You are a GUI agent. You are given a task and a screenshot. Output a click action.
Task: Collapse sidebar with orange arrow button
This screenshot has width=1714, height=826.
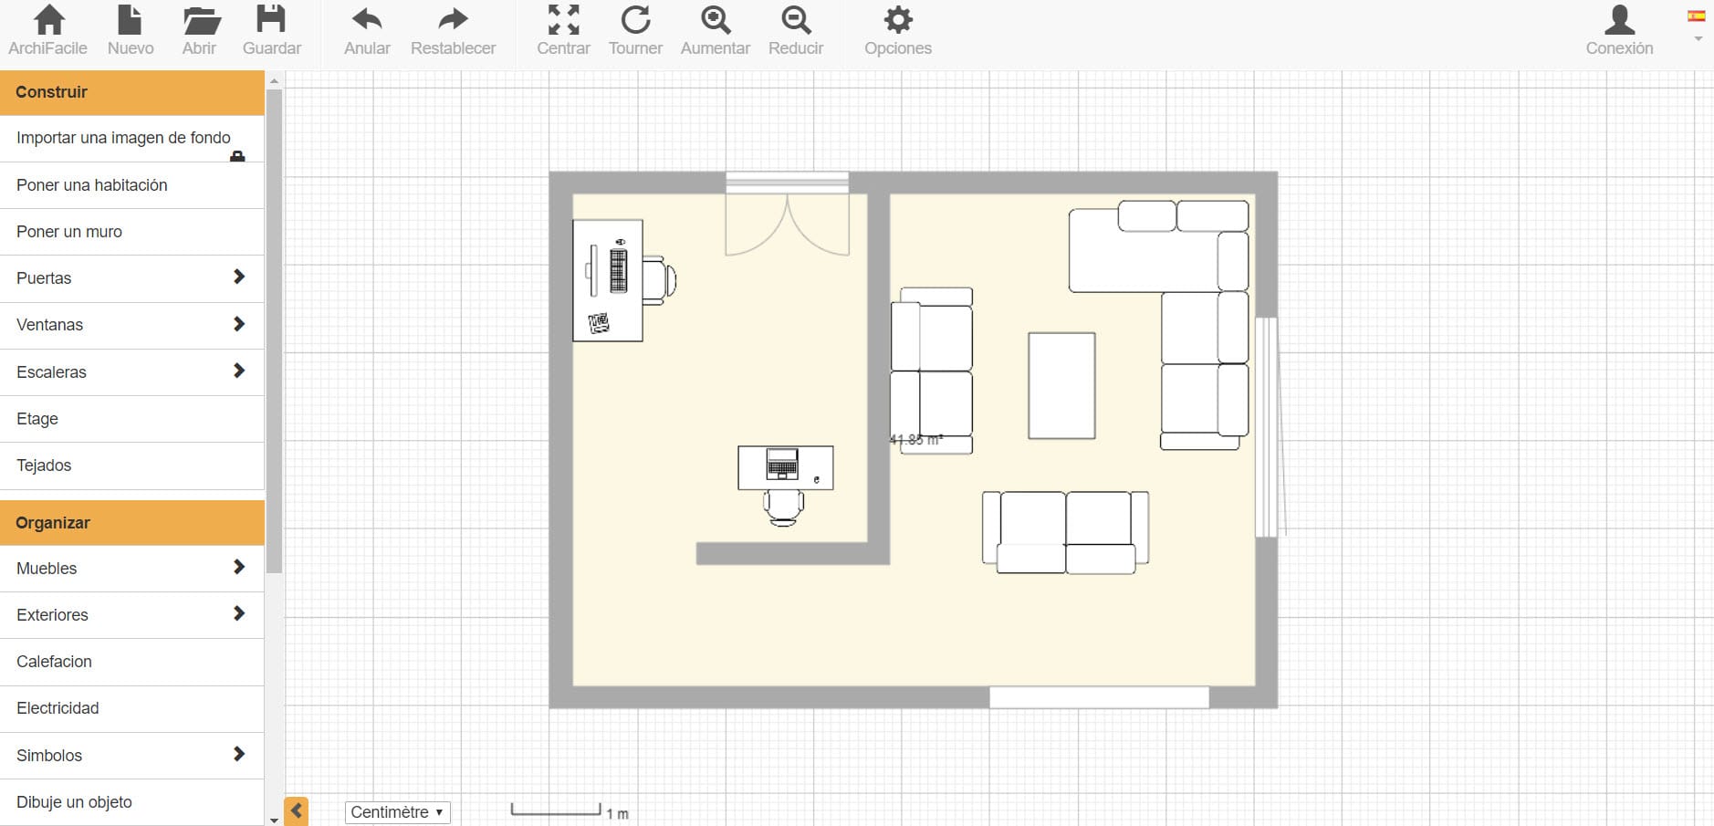tap(297, 810)
